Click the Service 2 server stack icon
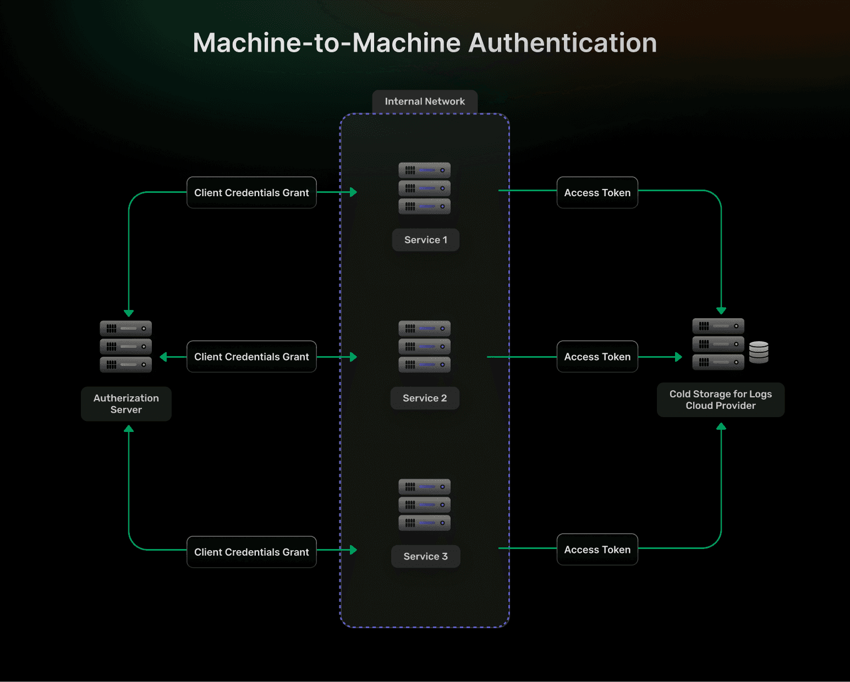The image size is (850, 682). coord(424,346)
